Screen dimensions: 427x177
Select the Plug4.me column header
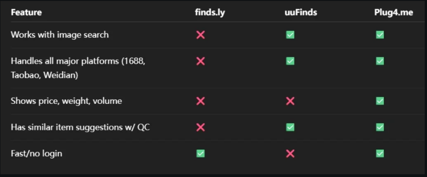(x=394, y=12)
